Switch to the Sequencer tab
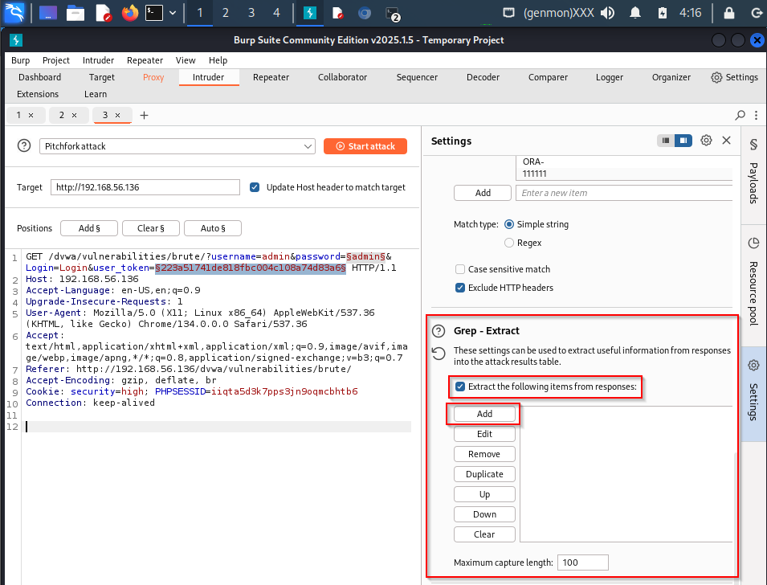 coord(417,77)
